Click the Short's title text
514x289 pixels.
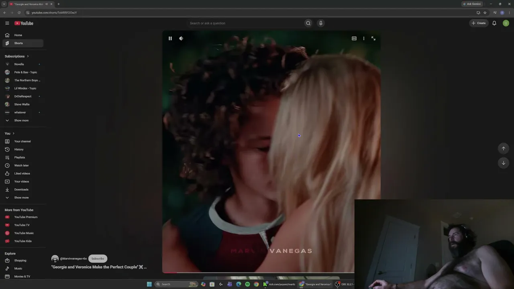(x=99, y=267)
